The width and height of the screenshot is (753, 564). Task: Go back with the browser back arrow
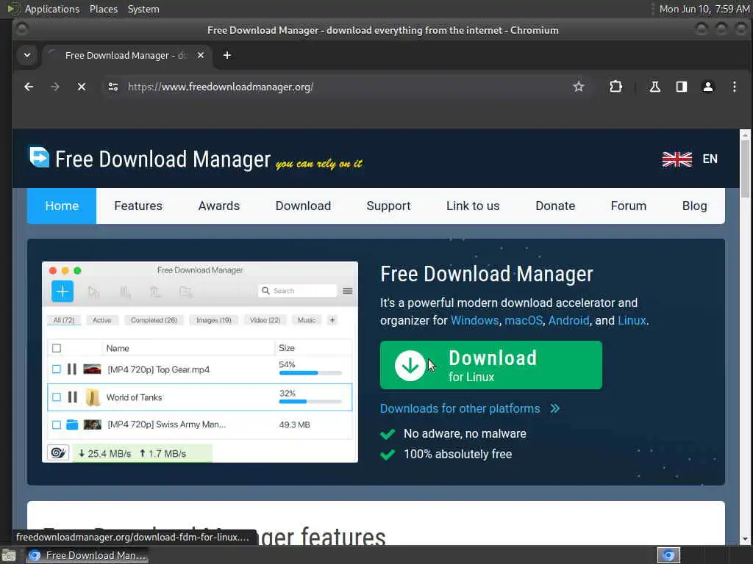point(29,87)
